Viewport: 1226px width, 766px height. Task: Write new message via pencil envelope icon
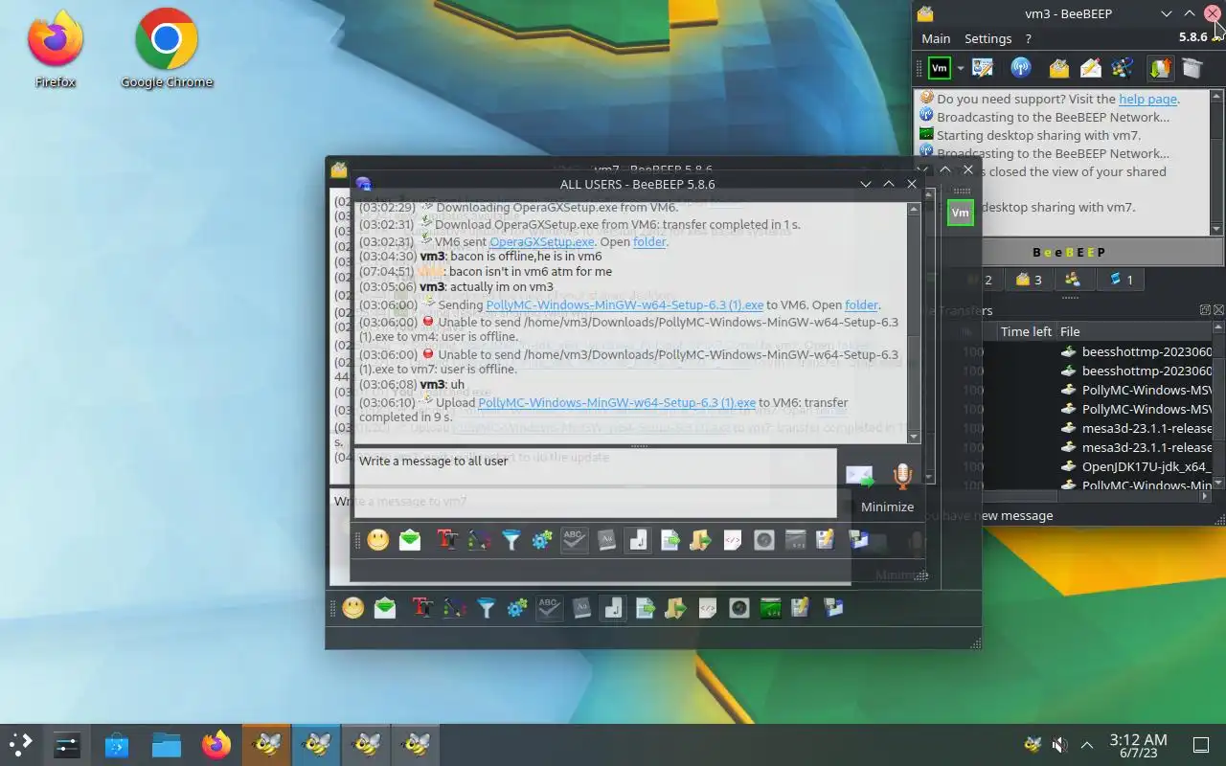pos(1090,68)
